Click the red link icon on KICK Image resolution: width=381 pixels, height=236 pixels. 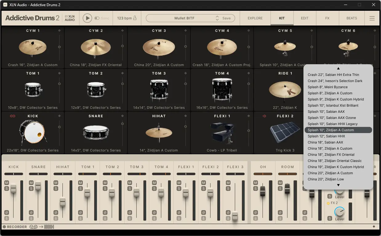point(13,116)
